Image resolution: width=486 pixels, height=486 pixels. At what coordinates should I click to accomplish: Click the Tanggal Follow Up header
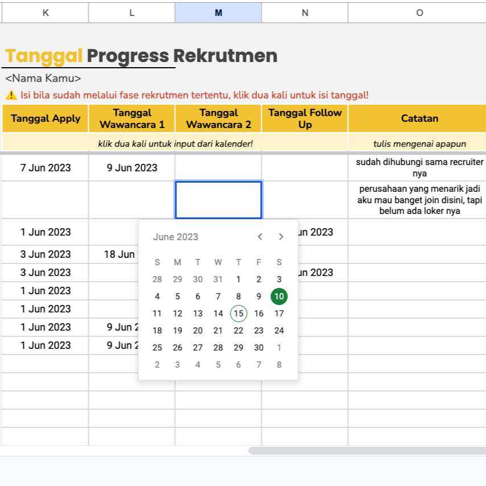(x=305, y=119)
